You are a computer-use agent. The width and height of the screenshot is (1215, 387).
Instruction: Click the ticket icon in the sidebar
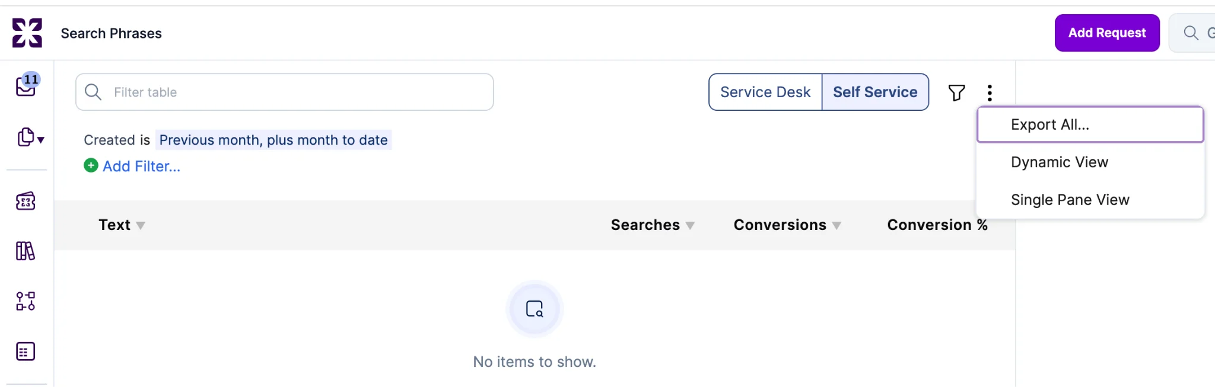click(x=25, y=202)
